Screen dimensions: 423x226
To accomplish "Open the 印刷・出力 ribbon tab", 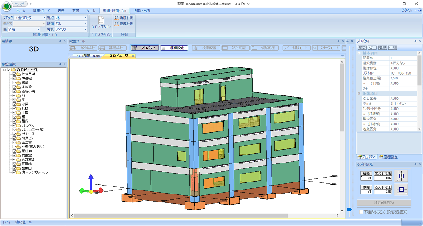I will [x=142, y=11].
